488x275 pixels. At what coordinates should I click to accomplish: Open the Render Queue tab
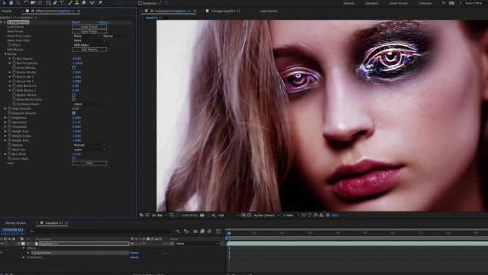point(17,223)
